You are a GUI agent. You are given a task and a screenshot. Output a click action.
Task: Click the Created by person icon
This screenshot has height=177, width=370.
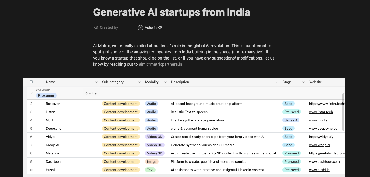(x=96, y=27)
